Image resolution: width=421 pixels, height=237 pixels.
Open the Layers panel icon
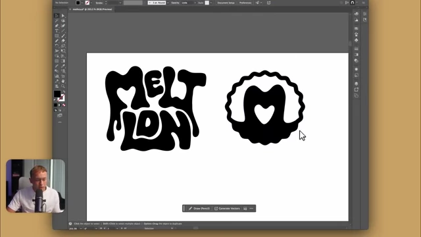357,84
